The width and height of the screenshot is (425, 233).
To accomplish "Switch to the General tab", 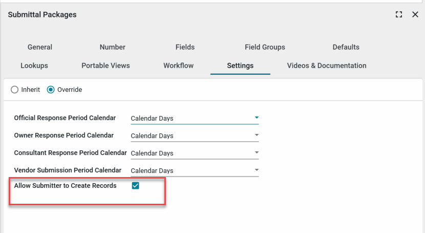I will pyautogui.click(x=40, y=47).
